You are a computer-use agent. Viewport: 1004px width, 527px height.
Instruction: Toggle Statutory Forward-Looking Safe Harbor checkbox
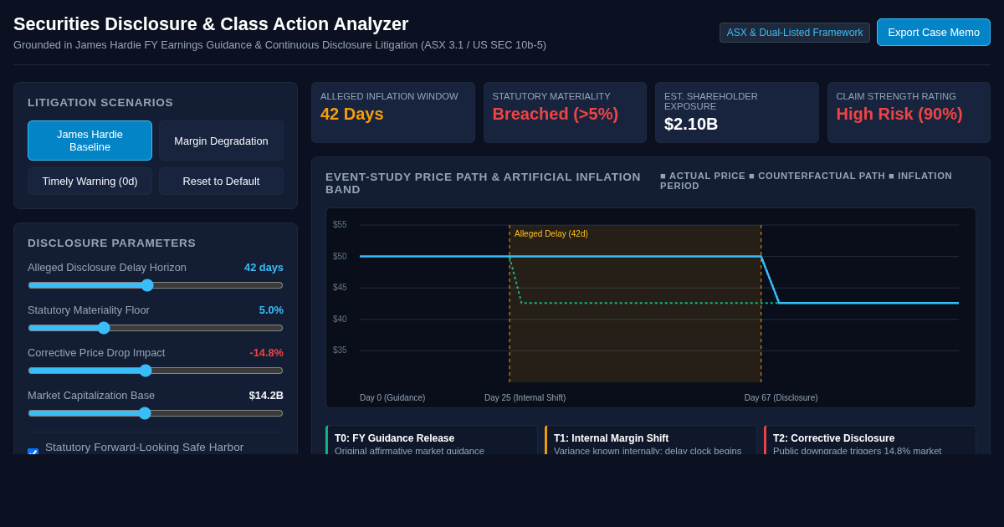(33, 453)
